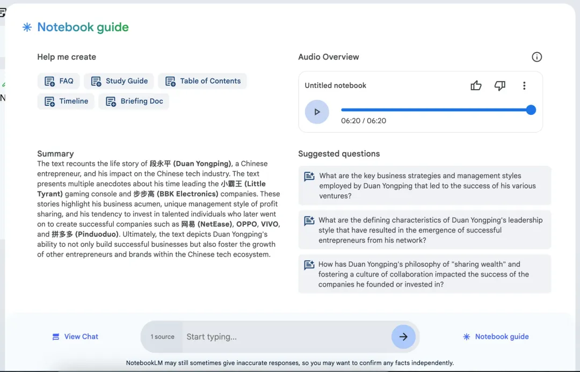Viewport: 580px width, 372px height.
Task: Click the View Chat icon
Action: [56, 337]
